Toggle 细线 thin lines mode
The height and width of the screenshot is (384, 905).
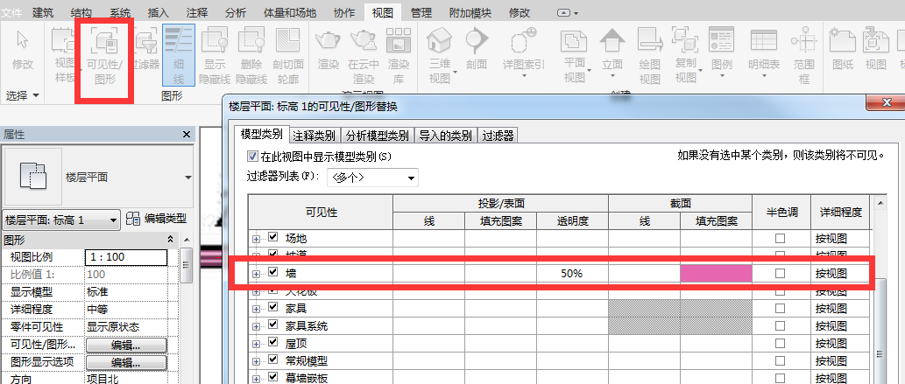pos(179,55)
